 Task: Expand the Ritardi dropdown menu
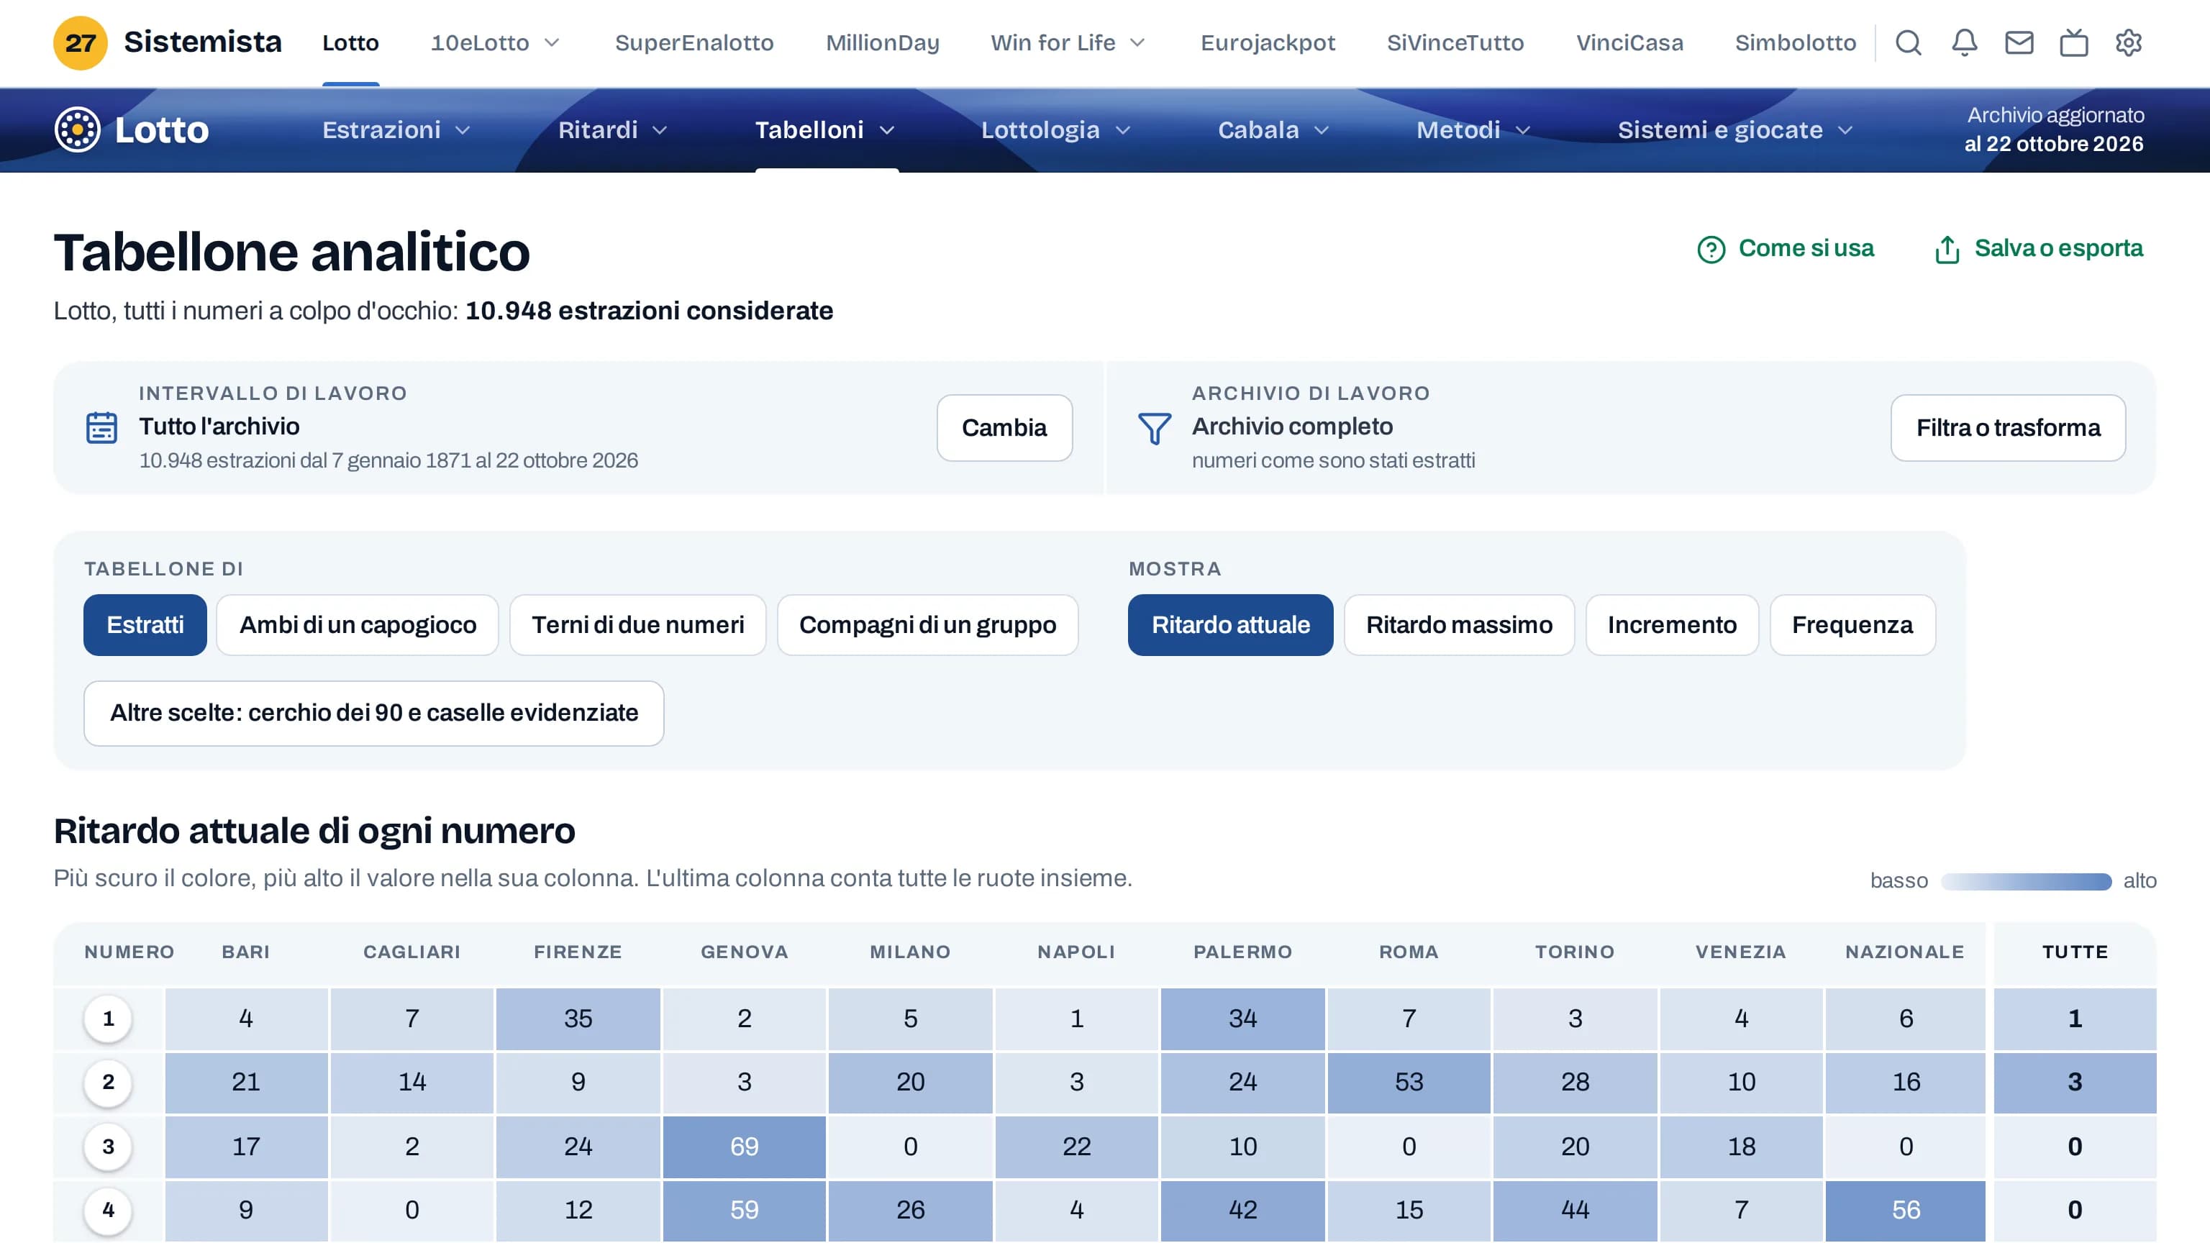point(612,129)
